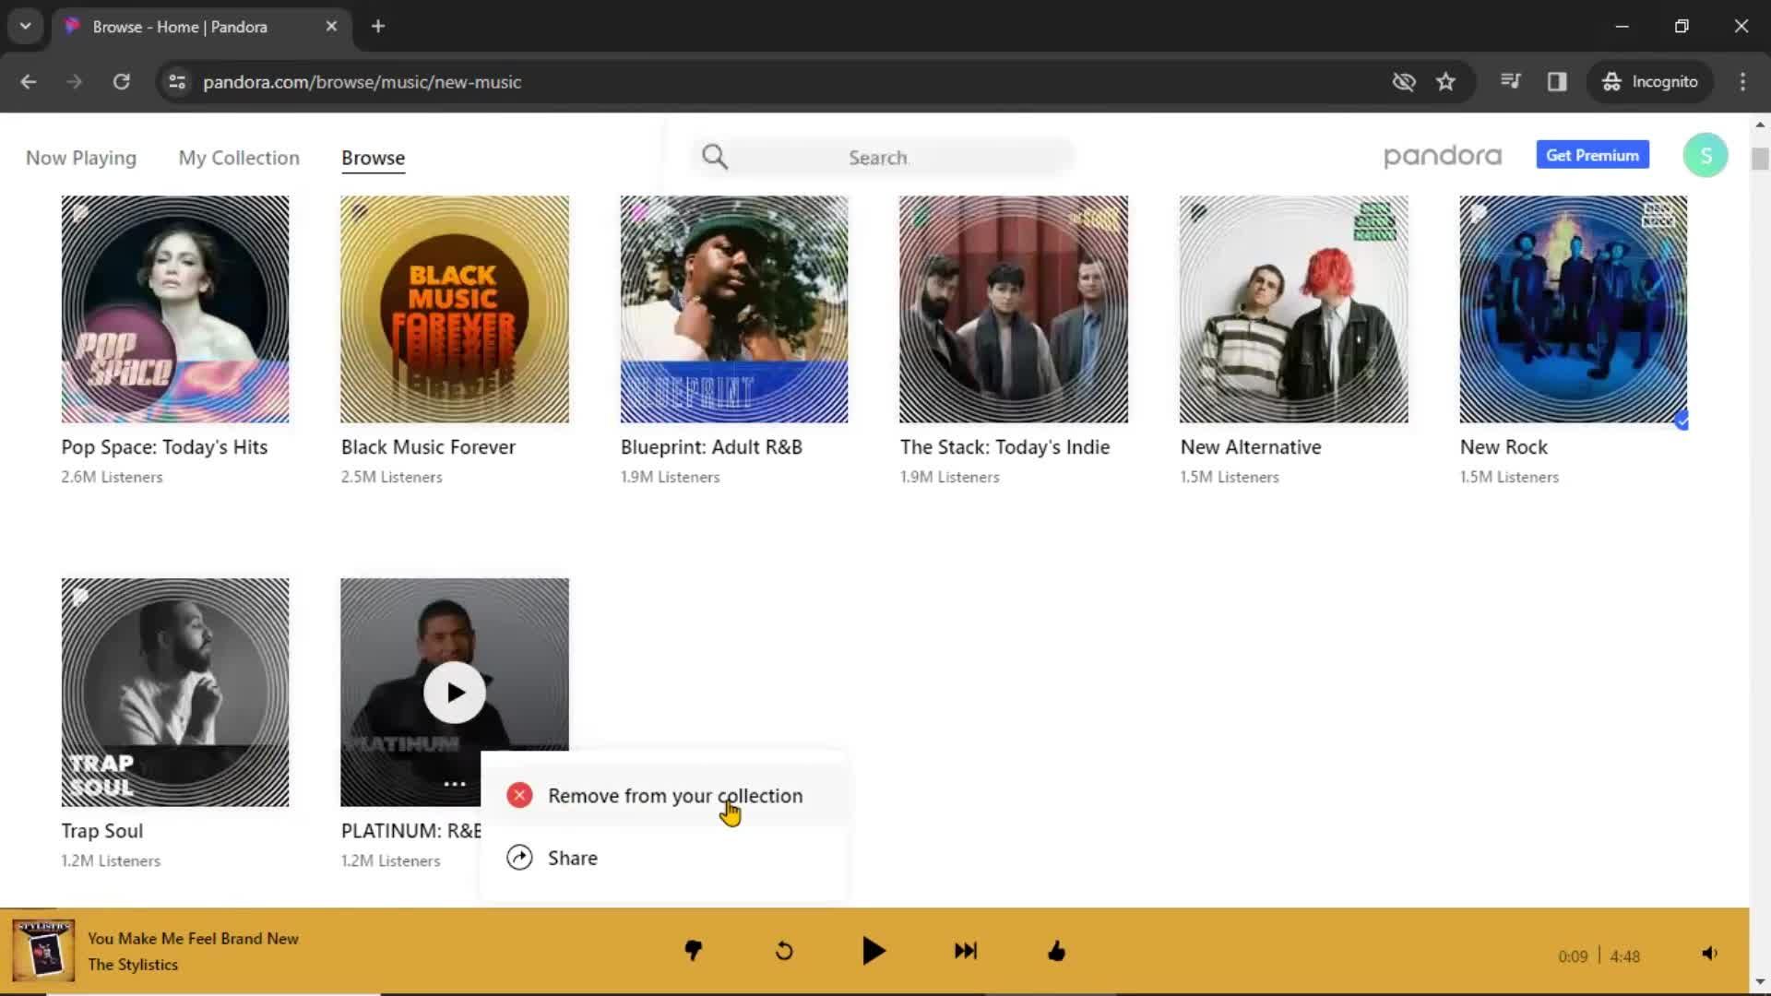
Task: Open The Stack: Today's Indie artwork
Action: pos(1014,309)
